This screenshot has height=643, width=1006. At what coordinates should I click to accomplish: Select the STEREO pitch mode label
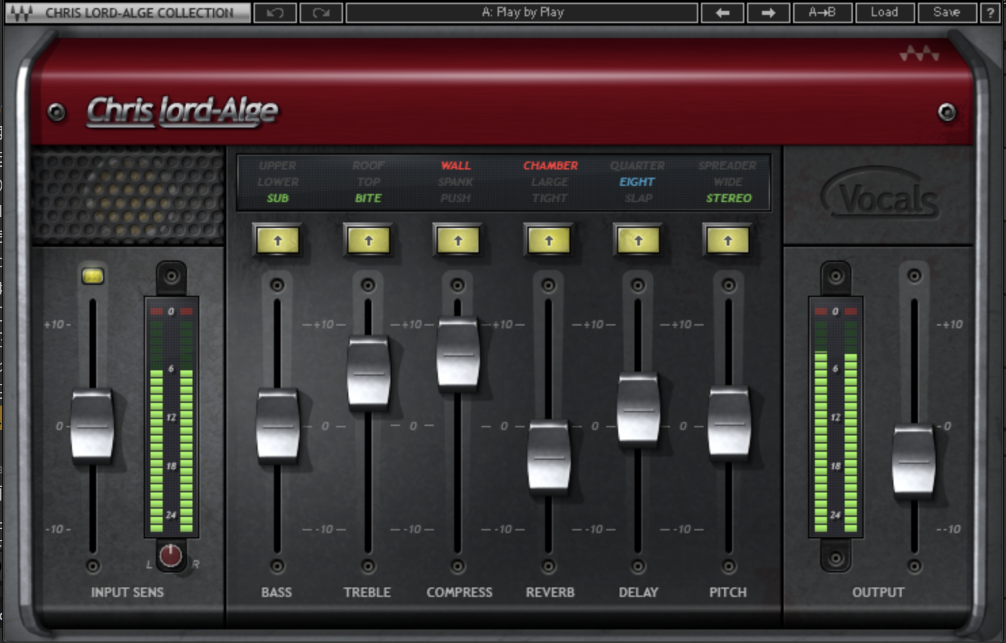pos(729,198)
